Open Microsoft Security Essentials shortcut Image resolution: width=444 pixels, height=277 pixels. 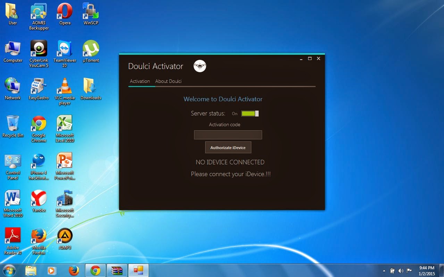point(65,204)
